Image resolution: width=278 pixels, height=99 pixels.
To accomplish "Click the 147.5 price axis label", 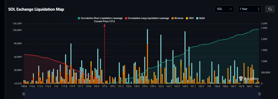I will pyautogui.click(x=177, y=86).
